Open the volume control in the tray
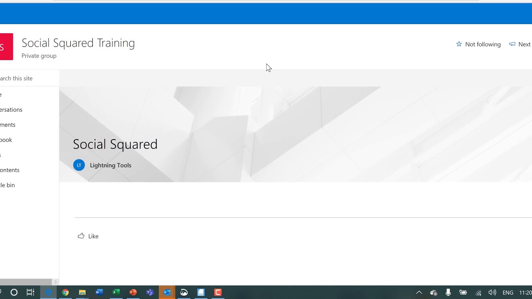Screen dimensions: 532x299 (492, 292)
